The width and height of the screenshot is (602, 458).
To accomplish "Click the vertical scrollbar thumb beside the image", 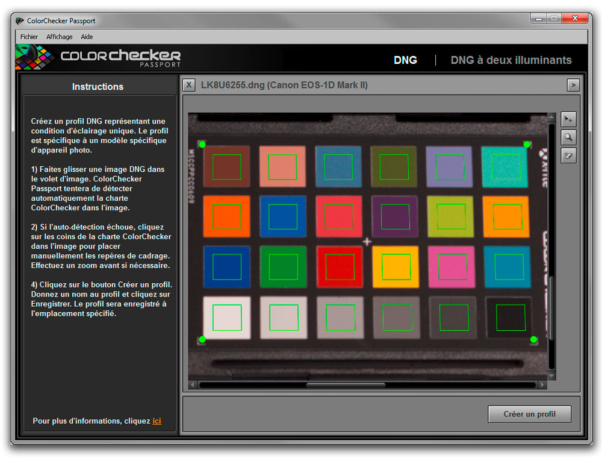I will point(551,308).
